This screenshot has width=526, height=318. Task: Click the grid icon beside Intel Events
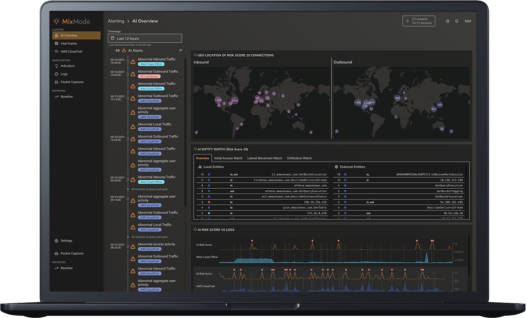[56, 43]
